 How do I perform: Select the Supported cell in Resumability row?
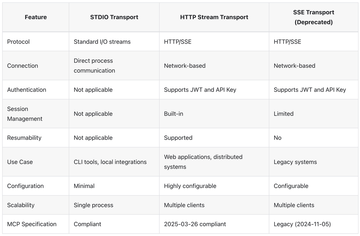pyautogui.click(x=178, y=138)
